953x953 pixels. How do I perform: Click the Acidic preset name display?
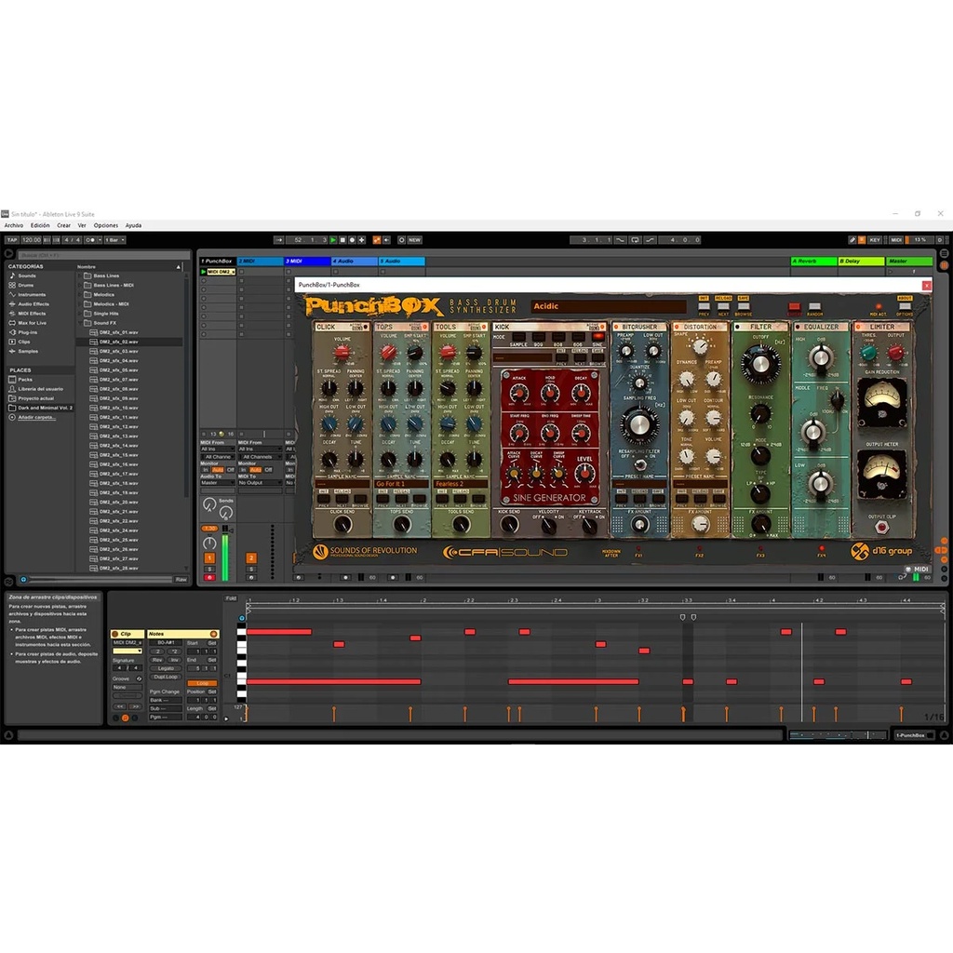tap(608, 306)
